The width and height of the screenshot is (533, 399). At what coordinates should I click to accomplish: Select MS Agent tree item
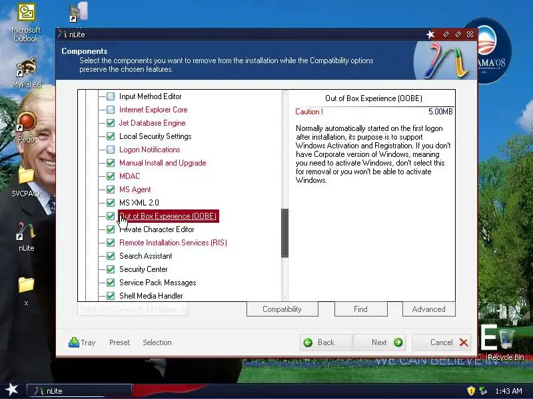click(x=135, y=190)
